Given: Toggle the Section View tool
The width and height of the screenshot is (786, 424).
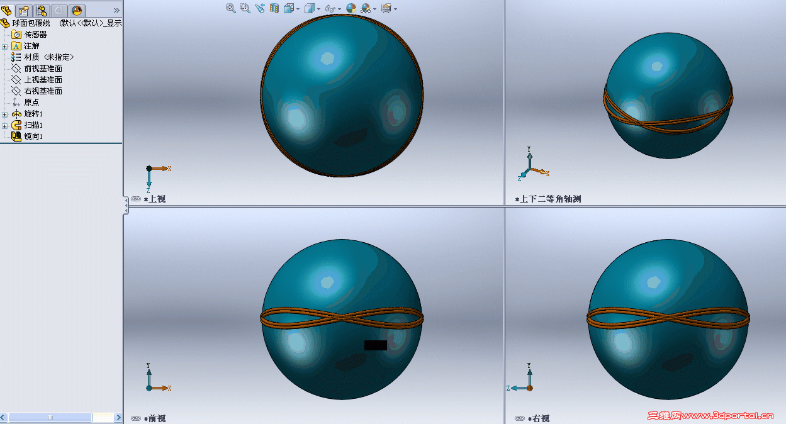Looking at the screenshot, I should point(274,8).
